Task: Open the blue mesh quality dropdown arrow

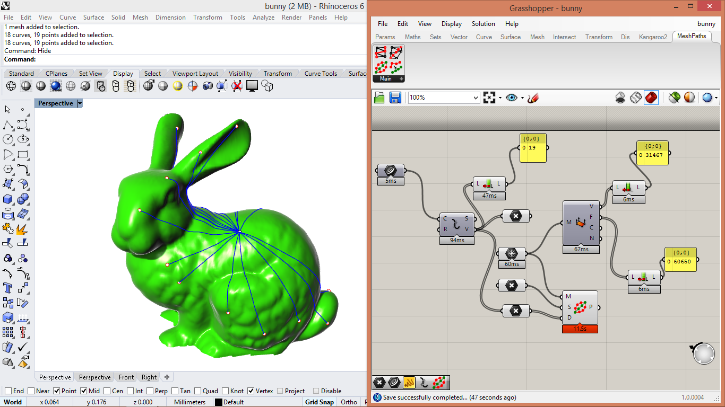Action: click(716, 98)
